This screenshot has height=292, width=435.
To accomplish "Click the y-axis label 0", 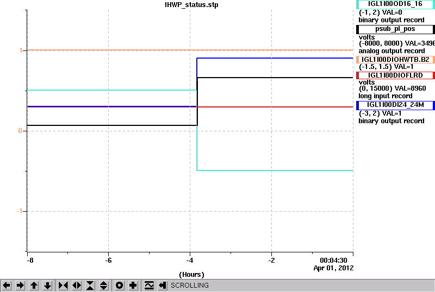I will 20,131.
